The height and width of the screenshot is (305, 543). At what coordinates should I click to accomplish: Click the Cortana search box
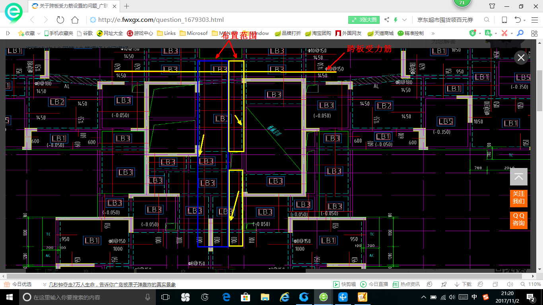[87, 297]
